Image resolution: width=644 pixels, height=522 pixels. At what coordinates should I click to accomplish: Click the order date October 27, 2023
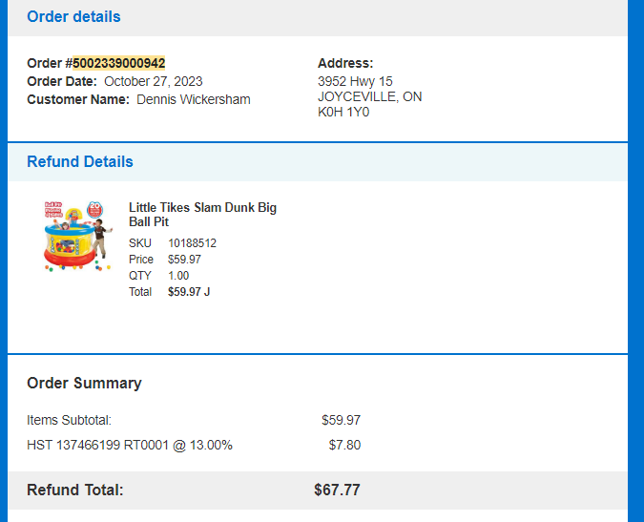[154, 81]
